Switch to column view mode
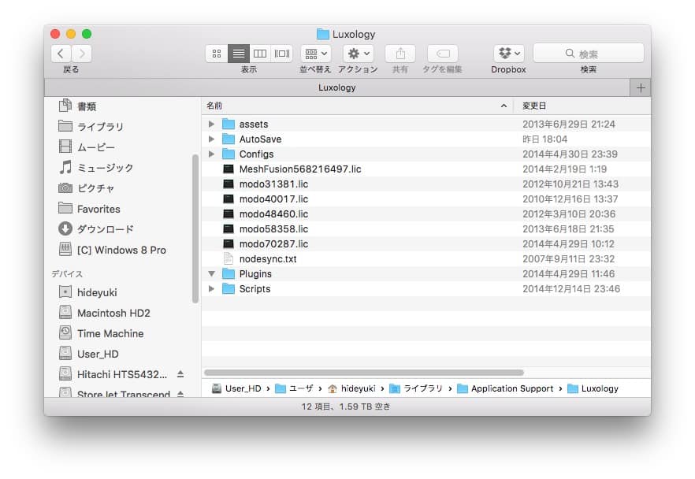 260,54
